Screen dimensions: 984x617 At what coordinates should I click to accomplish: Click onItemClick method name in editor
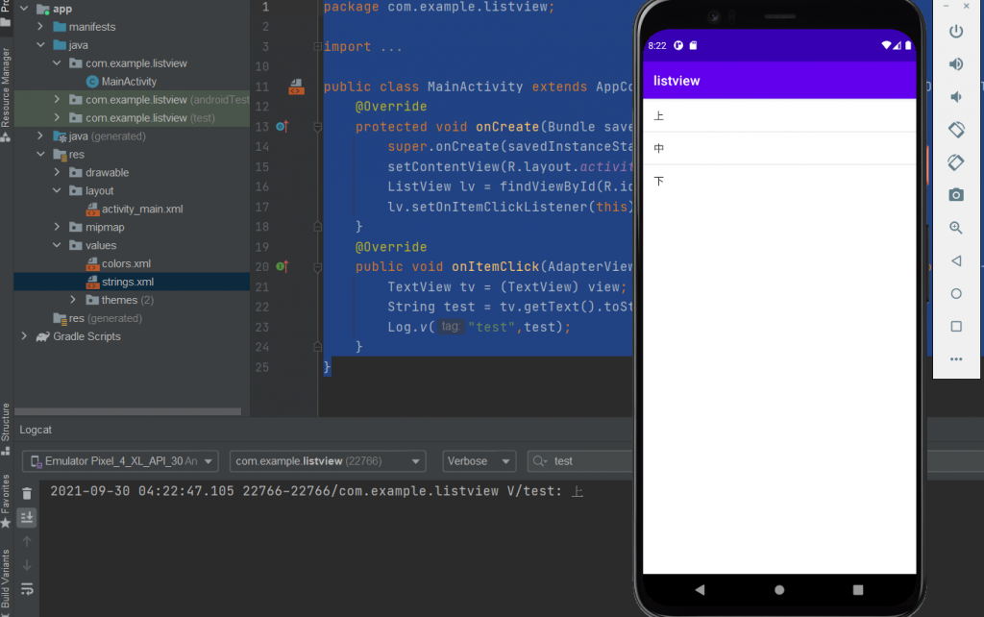[x=495, y=267]
